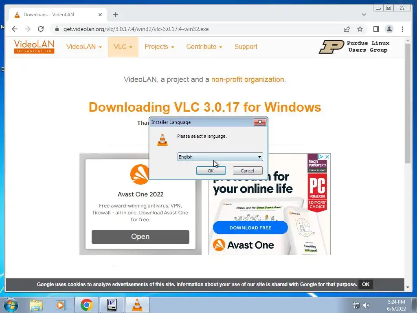
Task: Click the Open button on Avast ad
Action: click(x=140, y=237)
